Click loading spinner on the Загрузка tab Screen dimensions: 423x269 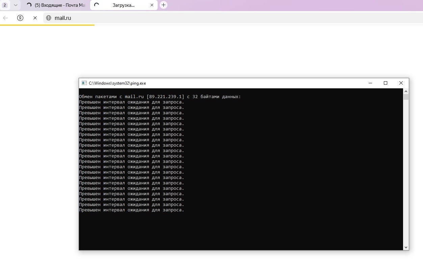97,5
